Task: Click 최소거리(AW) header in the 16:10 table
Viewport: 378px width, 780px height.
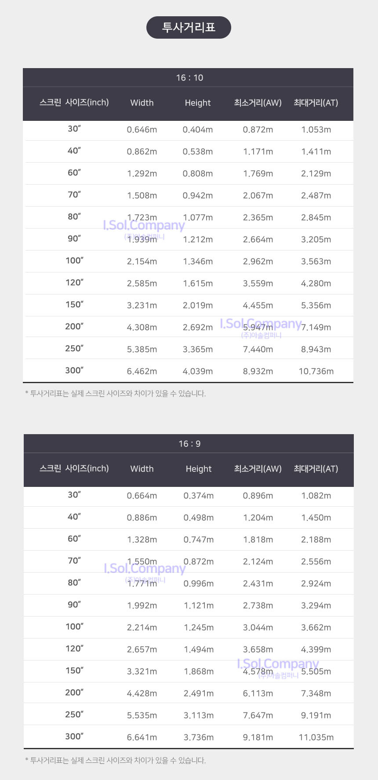Action: [258, 103]
